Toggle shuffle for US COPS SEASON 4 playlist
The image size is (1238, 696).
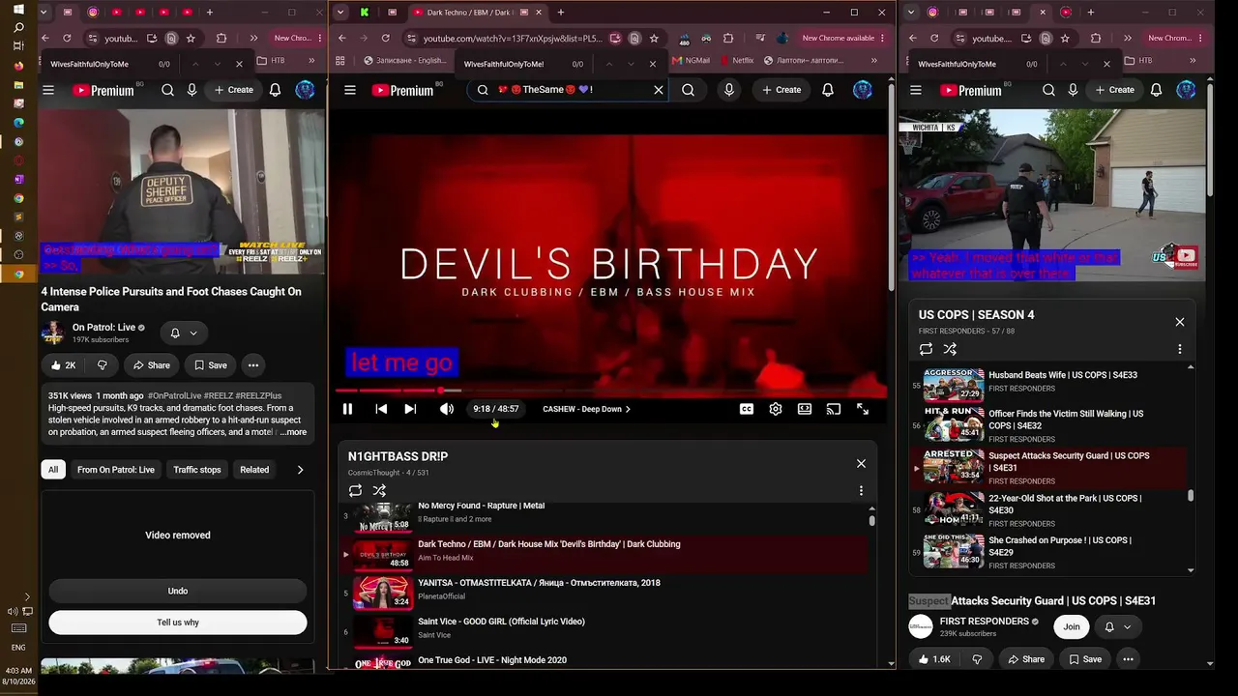tap(950, 349)
